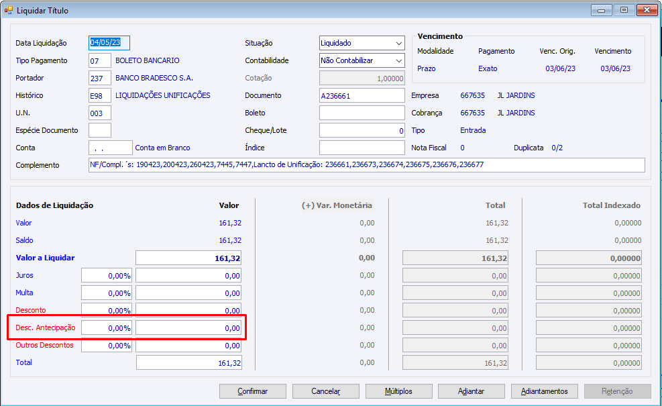Select the Desc. Antecipação value field
662x406 pixels.
pos(188,328)
